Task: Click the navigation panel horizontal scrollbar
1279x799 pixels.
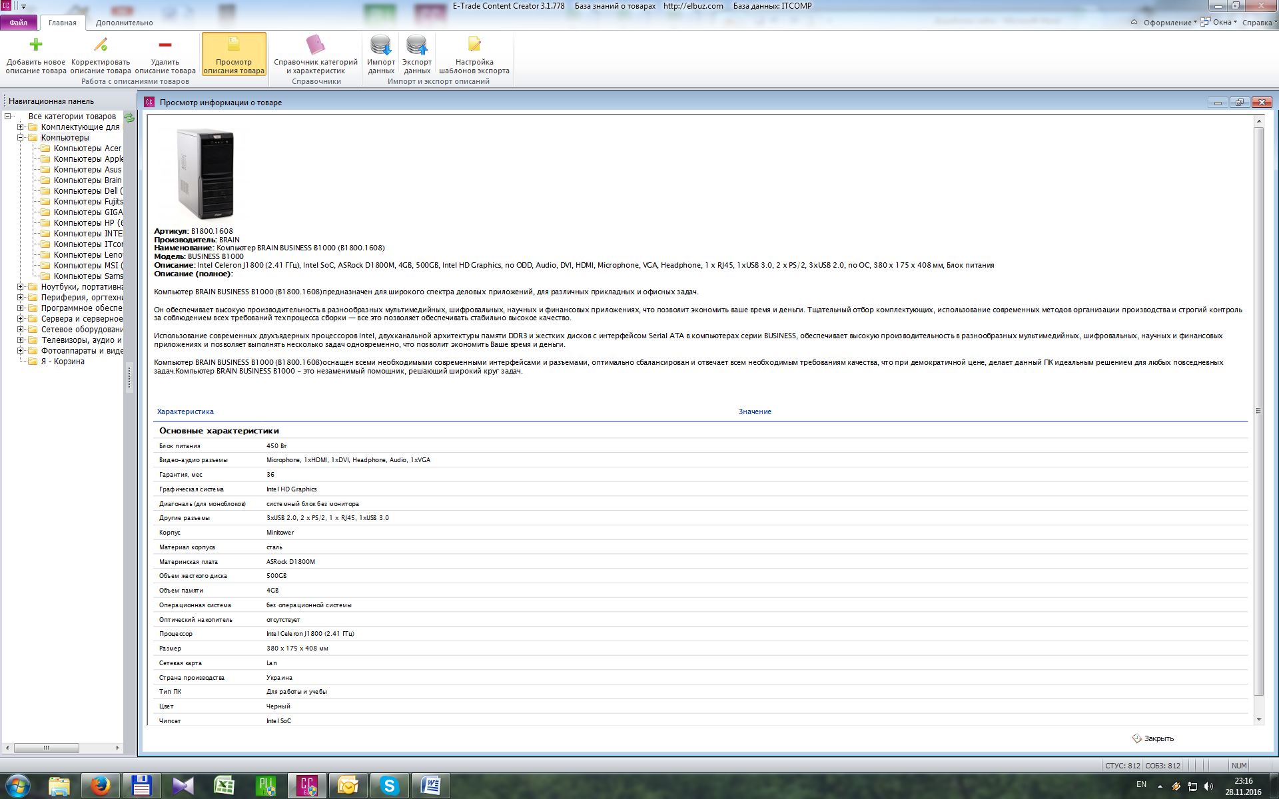Action: [47, 748]
